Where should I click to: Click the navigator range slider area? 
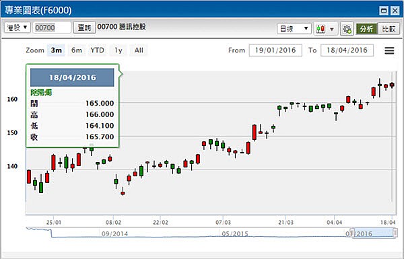(x=374, y=233)
